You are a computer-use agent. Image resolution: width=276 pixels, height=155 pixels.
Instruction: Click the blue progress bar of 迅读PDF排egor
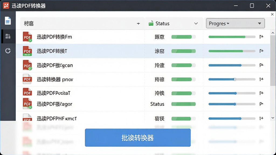[232, 104]
